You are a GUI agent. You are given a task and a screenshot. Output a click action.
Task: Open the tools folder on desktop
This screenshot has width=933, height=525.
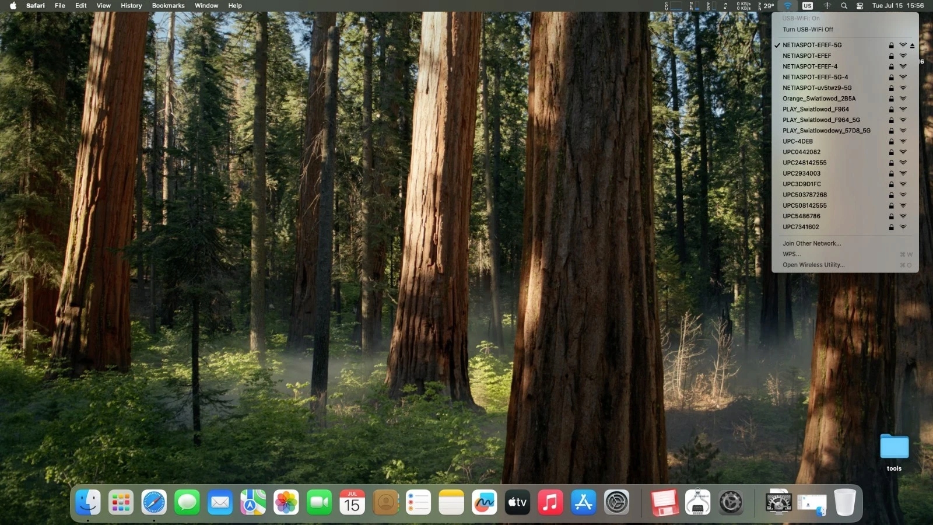894,453
